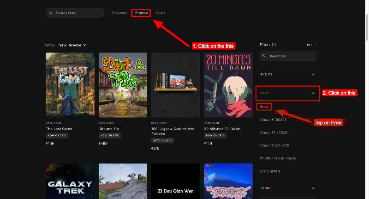Click the ₹109 price of The Last Game
The height and width of the screenshot is (199, 369).
pos(50,144)
